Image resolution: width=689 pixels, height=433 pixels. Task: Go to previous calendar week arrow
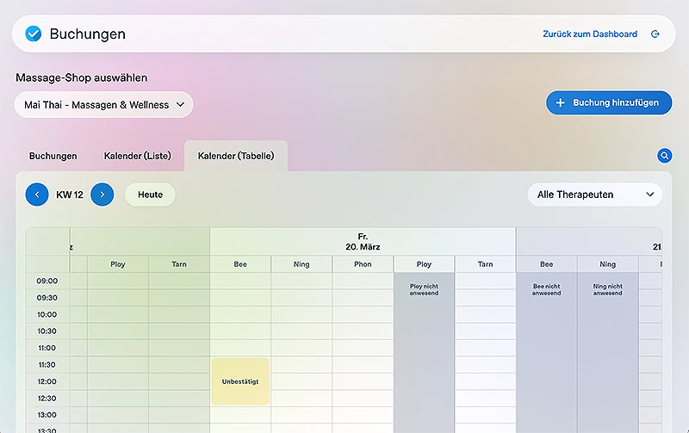pyautogui.click(x=37, y=195)
